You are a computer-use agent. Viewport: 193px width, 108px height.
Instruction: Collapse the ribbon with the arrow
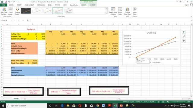[191, 16]
